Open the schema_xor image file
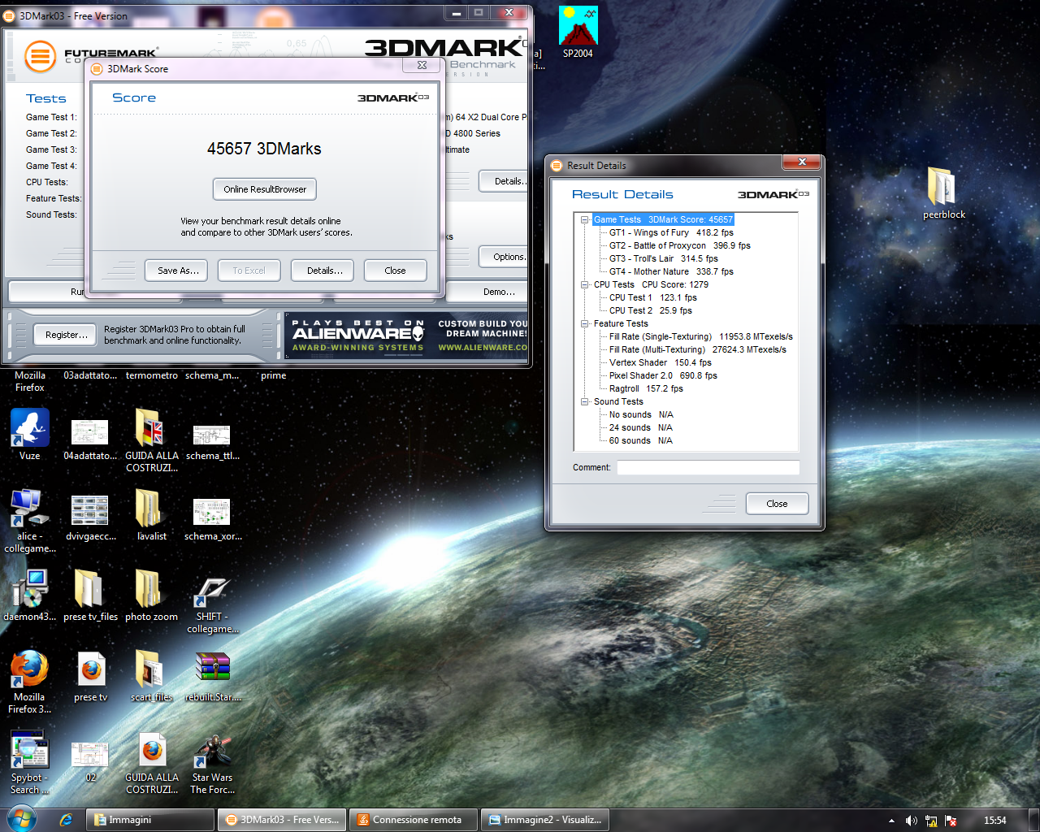This screenshot has height=832, width=1040. point(212,519)
